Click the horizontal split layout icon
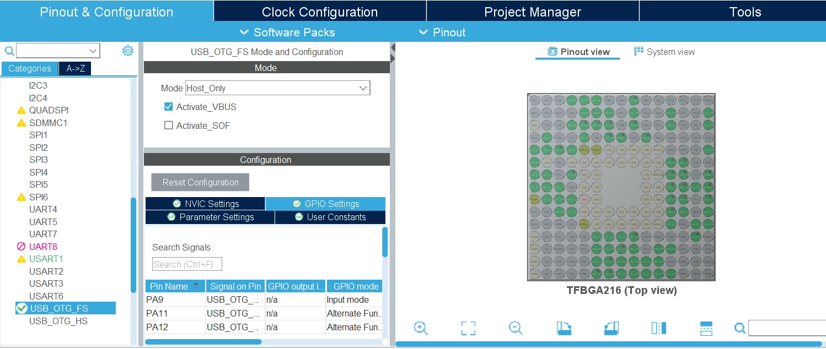 click(706, 328)
